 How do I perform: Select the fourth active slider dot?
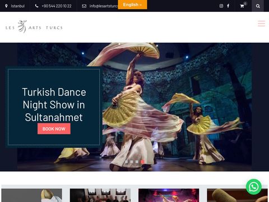point(142,162)
